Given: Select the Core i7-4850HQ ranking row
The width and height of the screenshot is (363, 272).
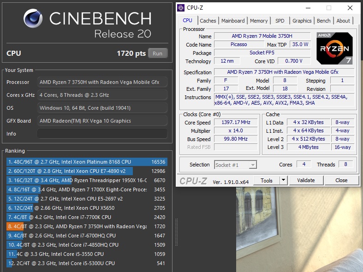Looking at the screenshot, I should pyautogui.click(x=87, y=245).
